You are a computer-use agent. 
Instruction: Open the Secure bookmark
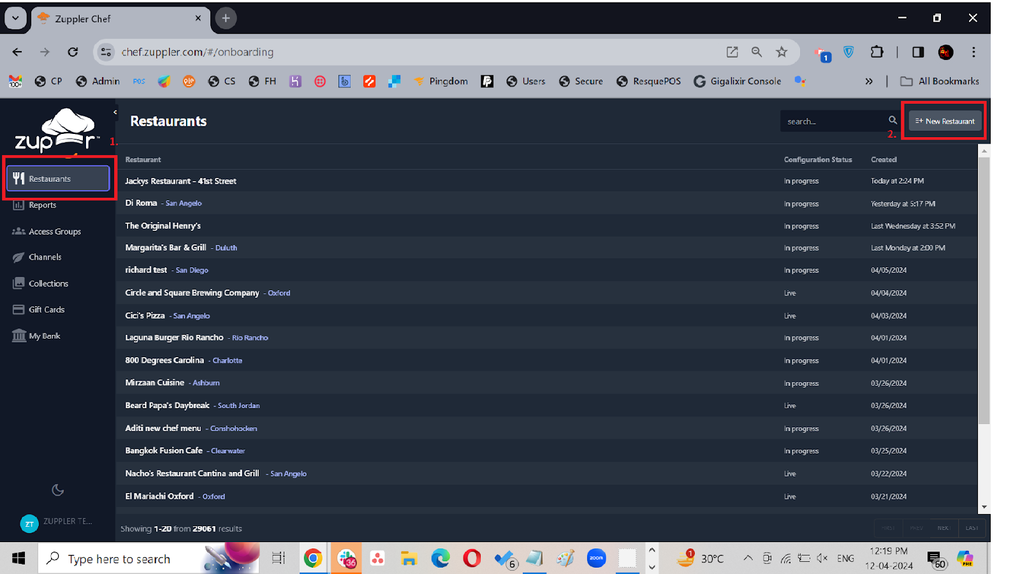tap(581, 81)
